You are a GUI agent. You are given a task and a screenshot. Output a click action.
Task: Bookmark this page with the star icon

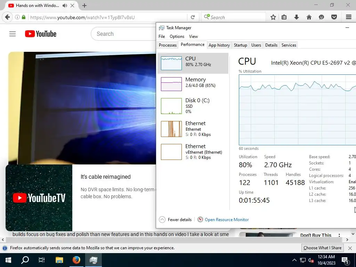pos(273,17)
